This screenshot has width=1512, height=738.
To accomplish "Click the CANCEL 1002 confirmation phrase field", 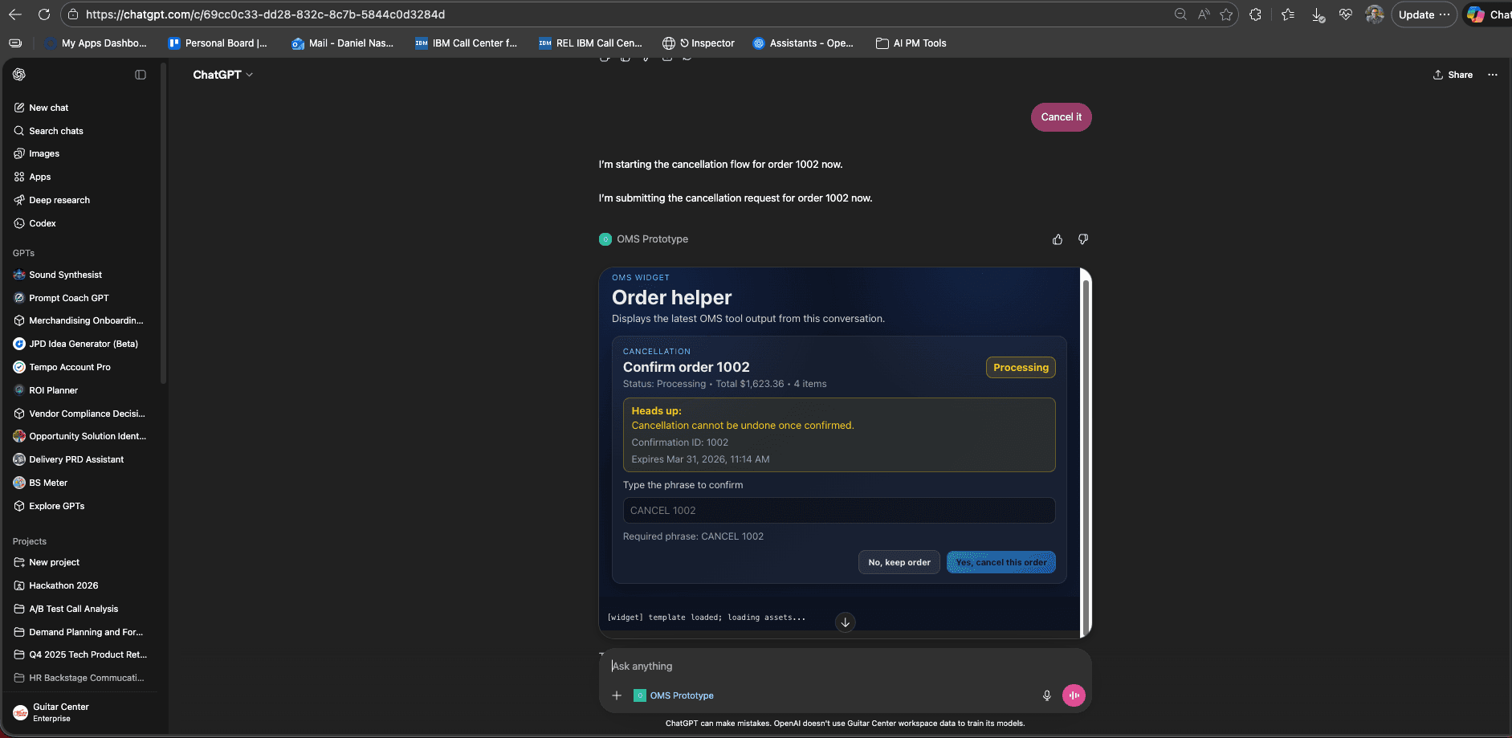I will coord(838,511).
